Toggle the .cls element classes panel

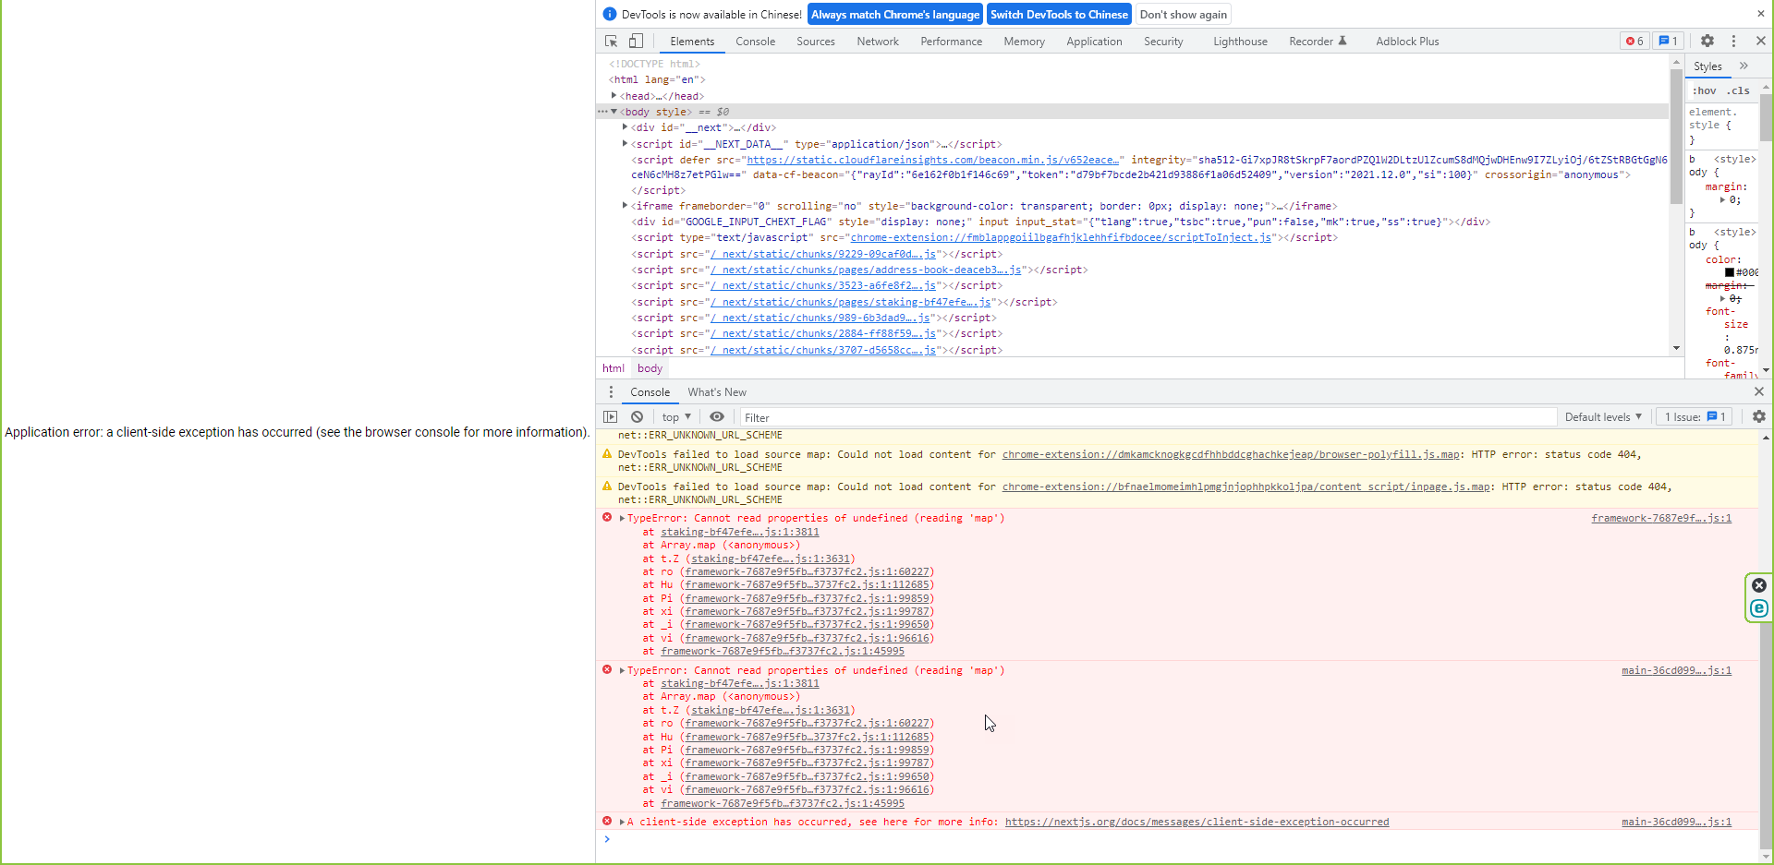tap(1738, 90)
